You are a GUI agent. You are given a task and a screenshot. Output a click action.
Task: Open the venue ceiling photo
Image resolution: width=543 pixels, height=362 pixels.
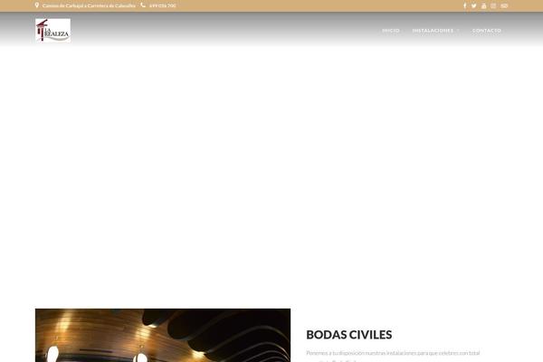click(163, 336)
